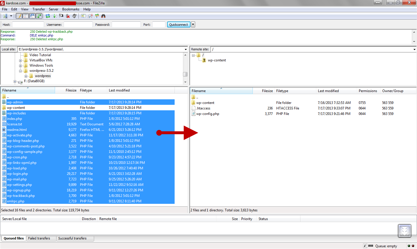Open the Server menu

(x=54, y=9)
